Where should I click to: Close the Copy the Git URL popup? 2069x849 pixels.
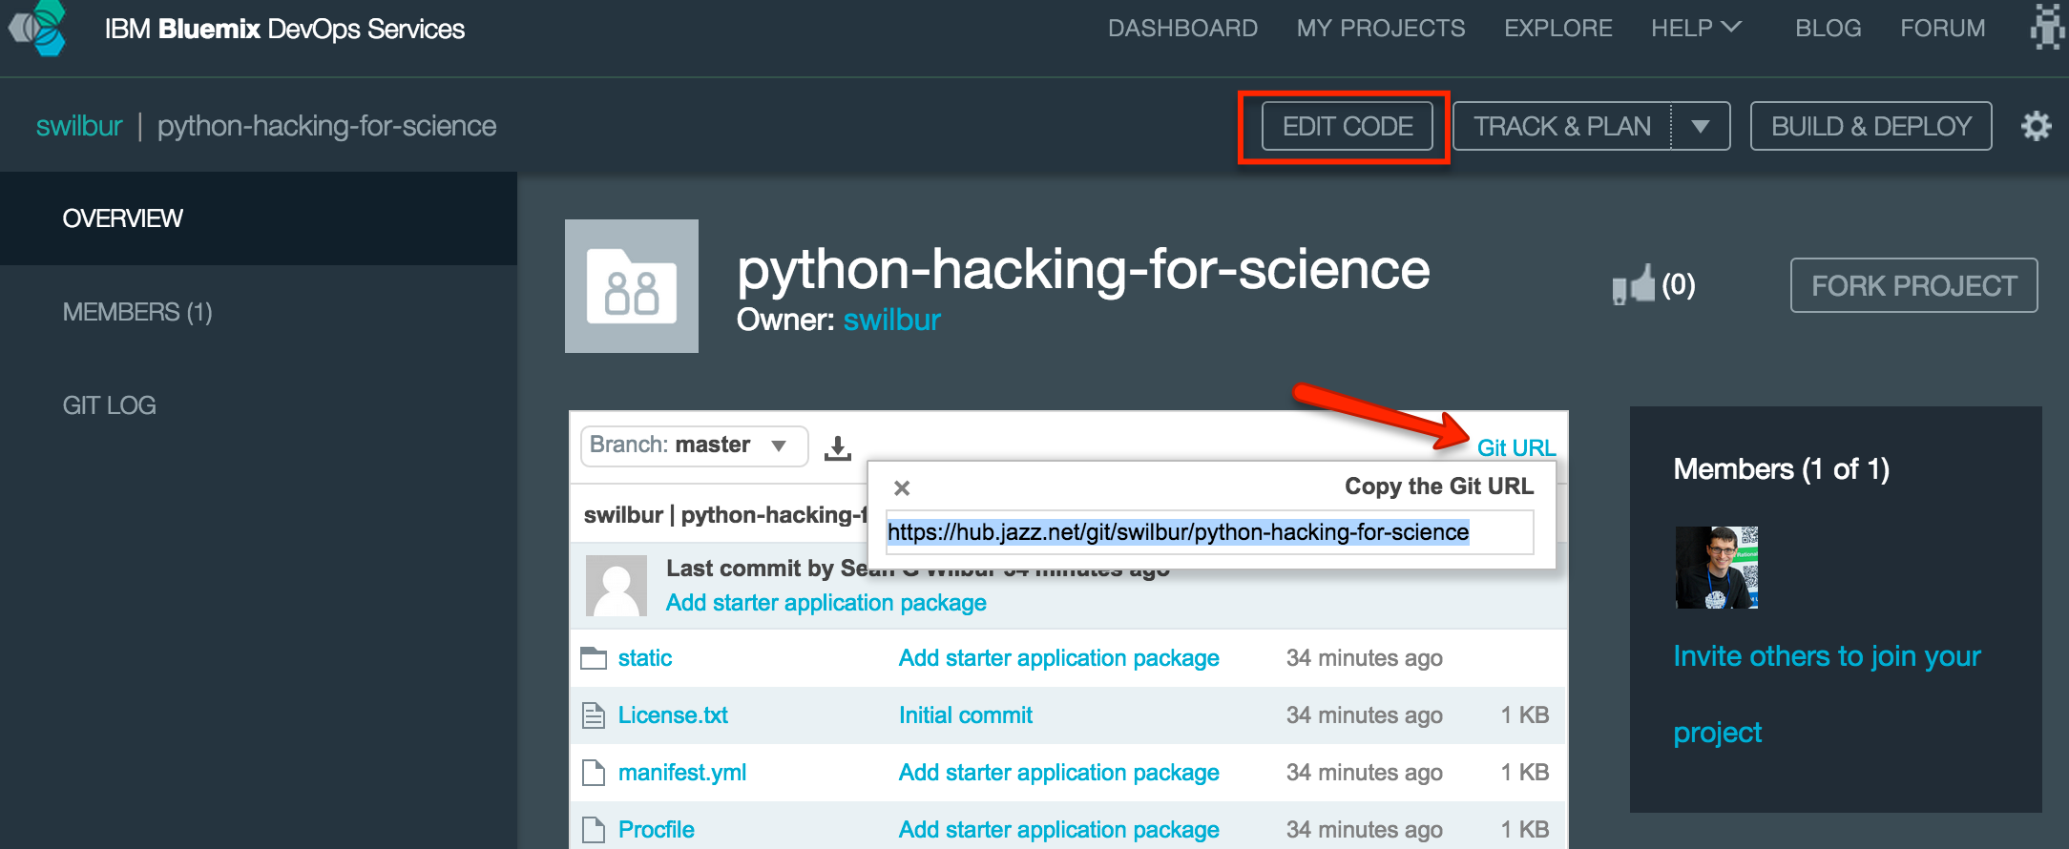902,488
